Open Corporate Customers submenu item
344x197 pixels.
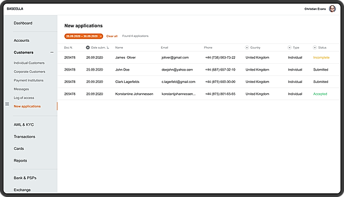(x=30, y=72)
